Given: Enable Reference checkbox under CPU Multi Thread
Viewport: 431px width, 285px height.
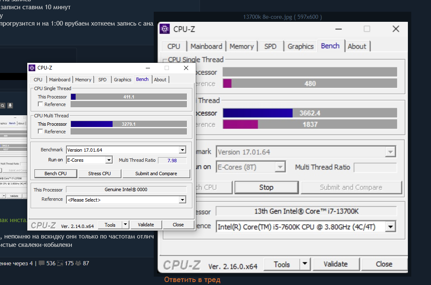Looking at the screenshot, I should tap(40, 131).
